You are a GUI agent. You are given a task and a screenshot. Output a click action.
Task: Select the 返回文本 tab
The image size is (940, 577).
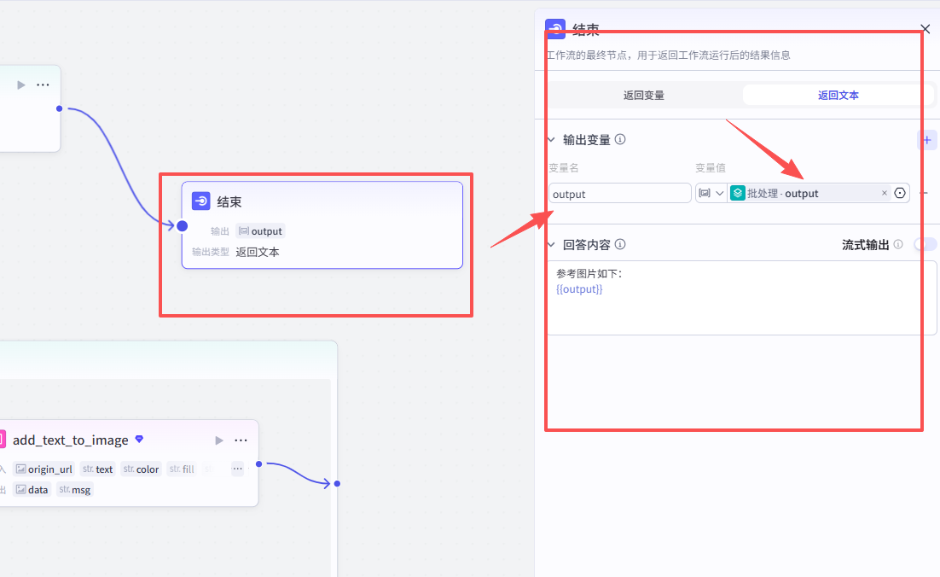tap(838, 95)
